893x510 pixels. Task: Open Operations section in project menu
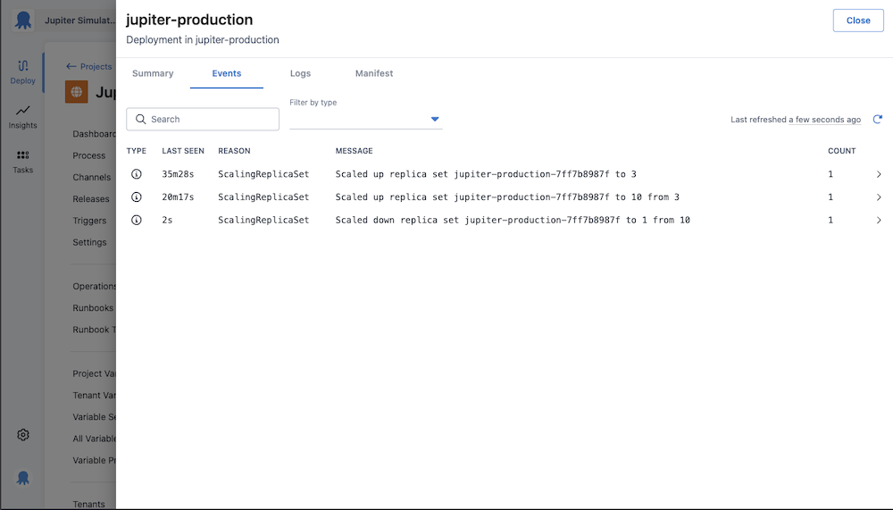click(94, 286)
